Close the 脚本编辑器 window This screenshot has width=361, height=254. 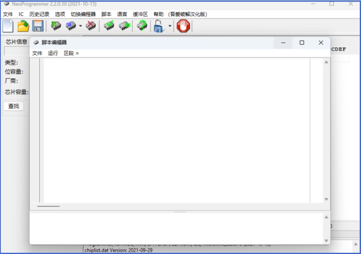click(x=321, y=43)
